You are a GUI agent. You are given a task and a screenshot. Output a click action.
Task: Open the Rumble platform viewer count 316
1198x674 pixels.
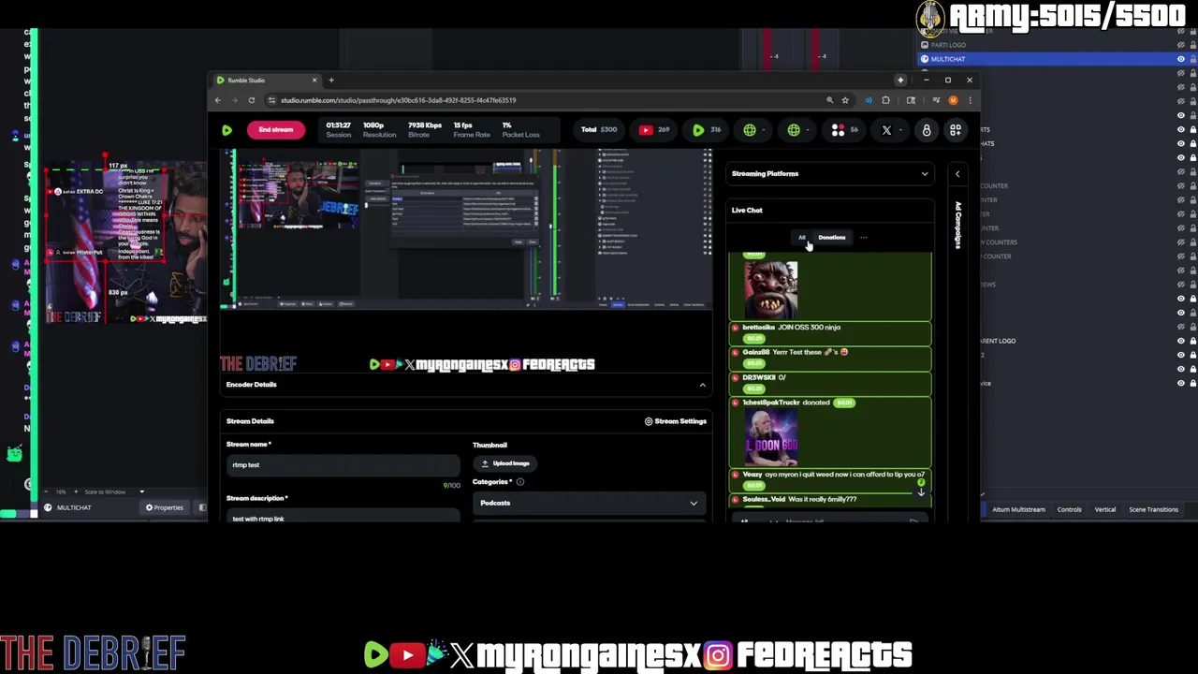pos(707,130)
